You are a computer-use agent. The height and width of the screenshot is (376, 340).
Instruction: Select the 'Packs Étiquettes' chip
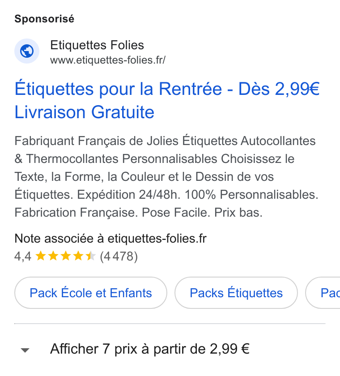pyautogui.click(x=236, y=293)
